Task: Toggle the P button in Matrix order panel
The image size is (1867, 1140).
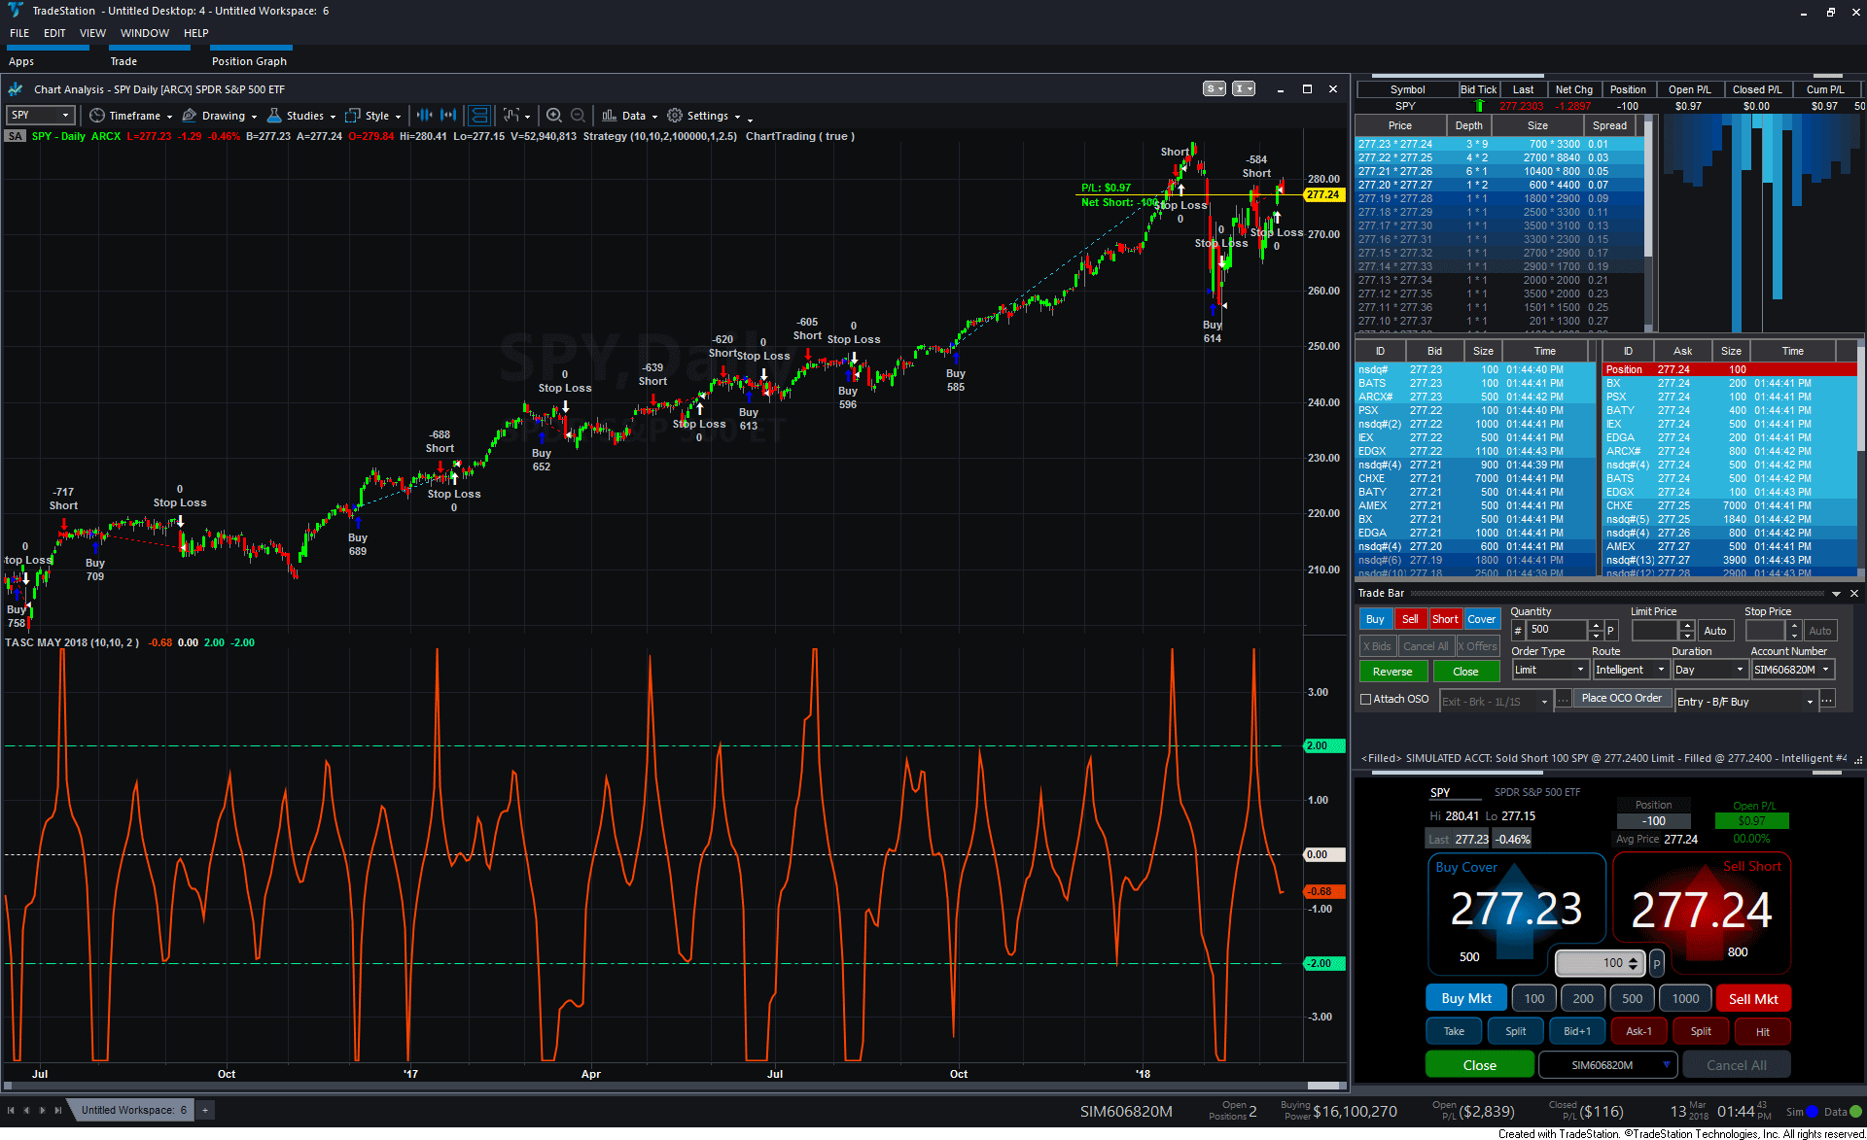Action: pos(1657,963)
